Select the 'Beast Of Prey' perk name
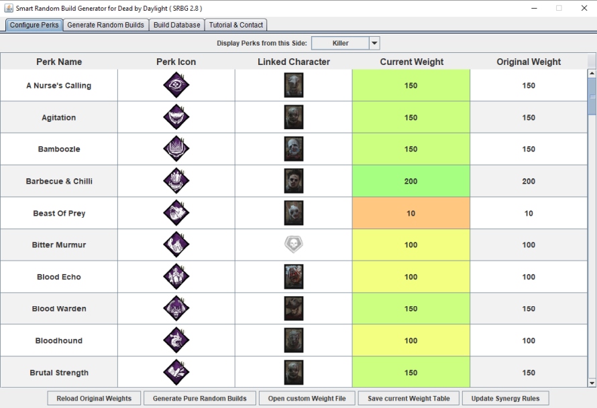The image size is (597, 408). click(x=59, y=213)
